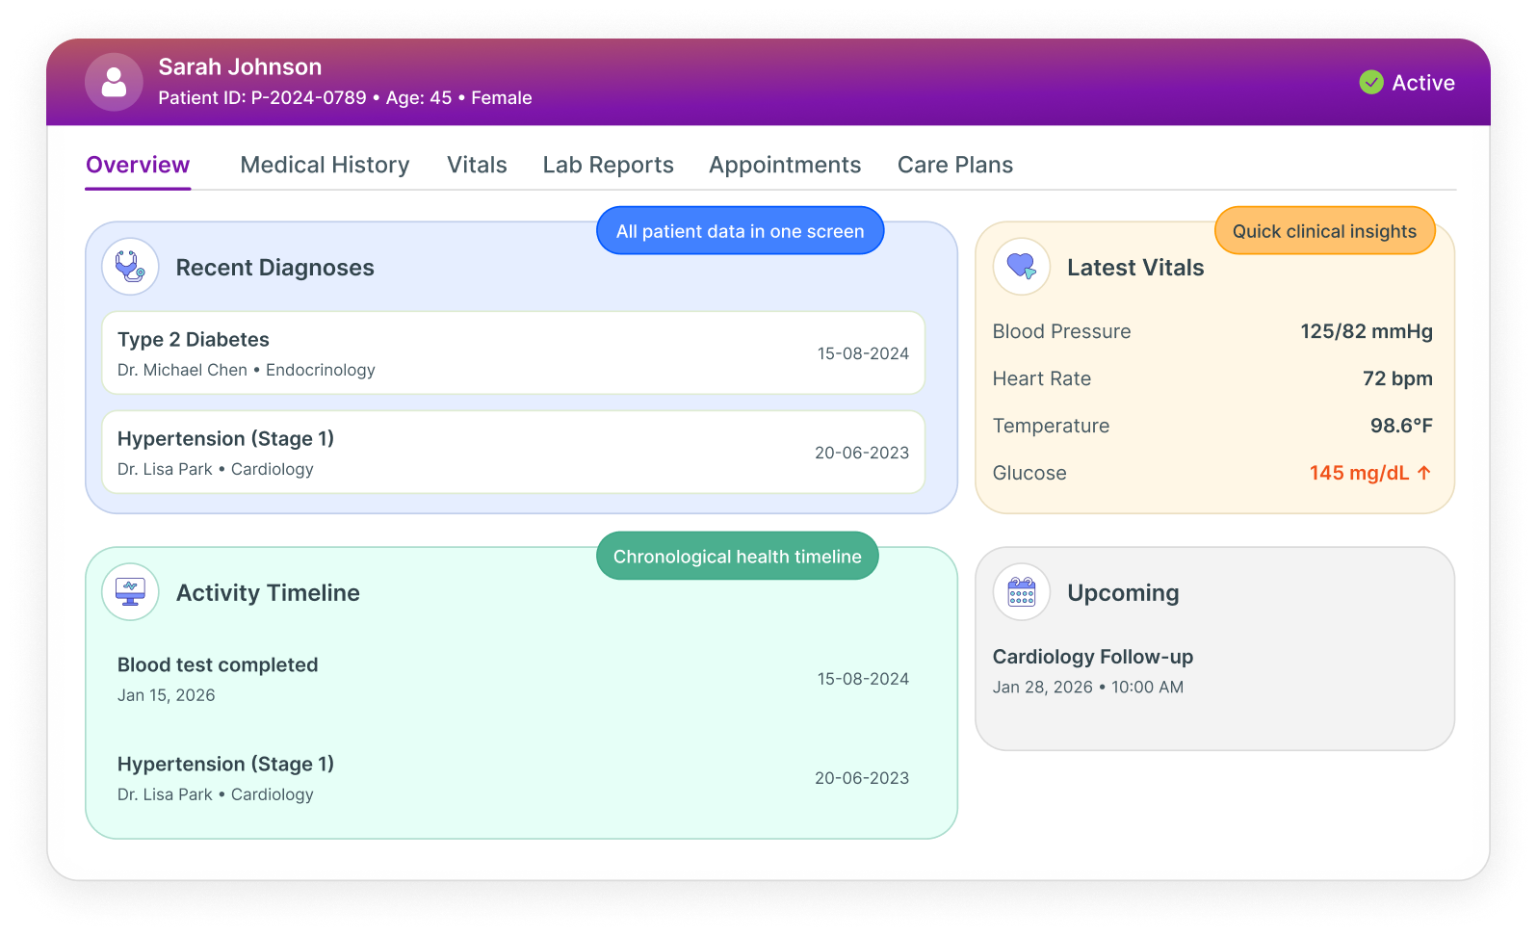Select the Blood test completed timeline entry

(x=513, y=679)
